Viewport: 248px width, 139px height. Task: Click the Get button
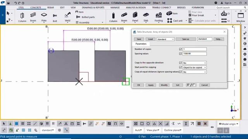(x=177, y=85)
